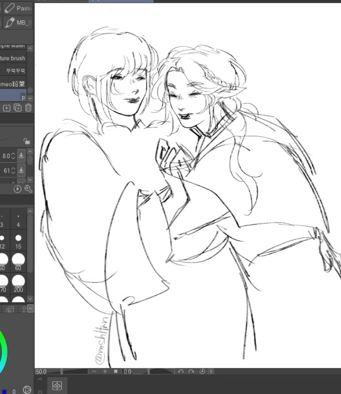Open the color panel tabs dropdown

(x=31, y=309)
